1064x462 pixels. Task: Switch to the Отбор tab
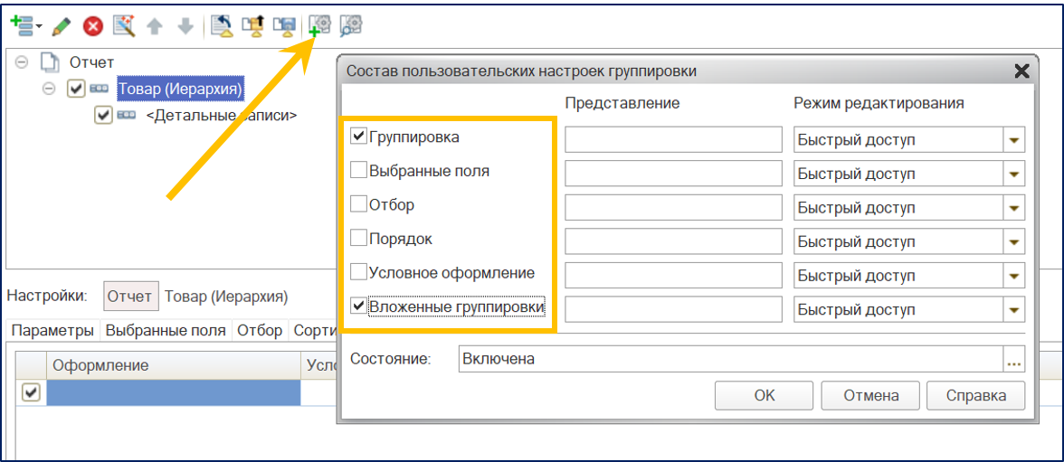pyautogui.click(x=261, y=330)
